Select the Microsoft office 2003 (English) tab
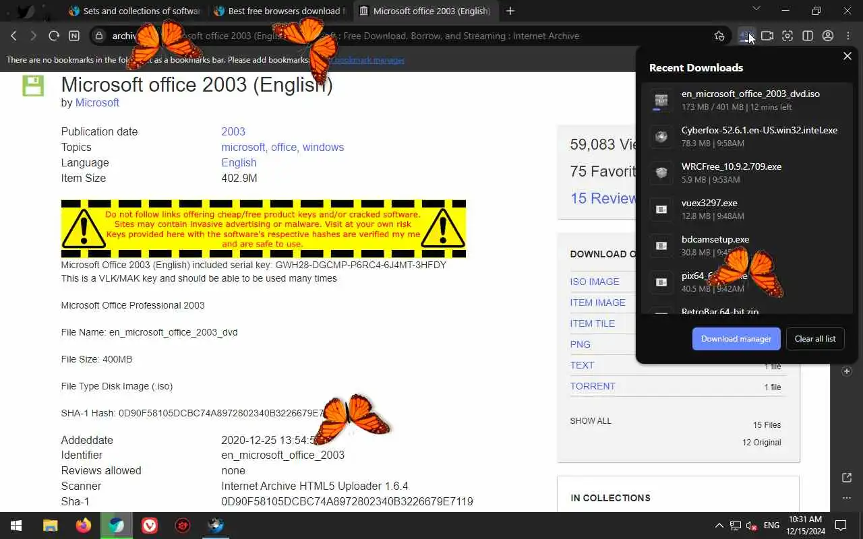The width and height of the screenshot is (863, 539). [x=426, y=11]
